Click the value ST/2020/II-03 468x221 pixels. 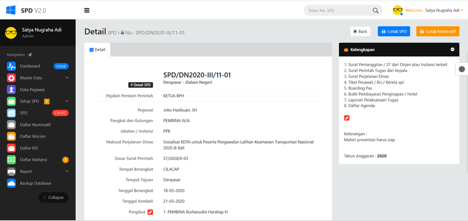[175, 159]
